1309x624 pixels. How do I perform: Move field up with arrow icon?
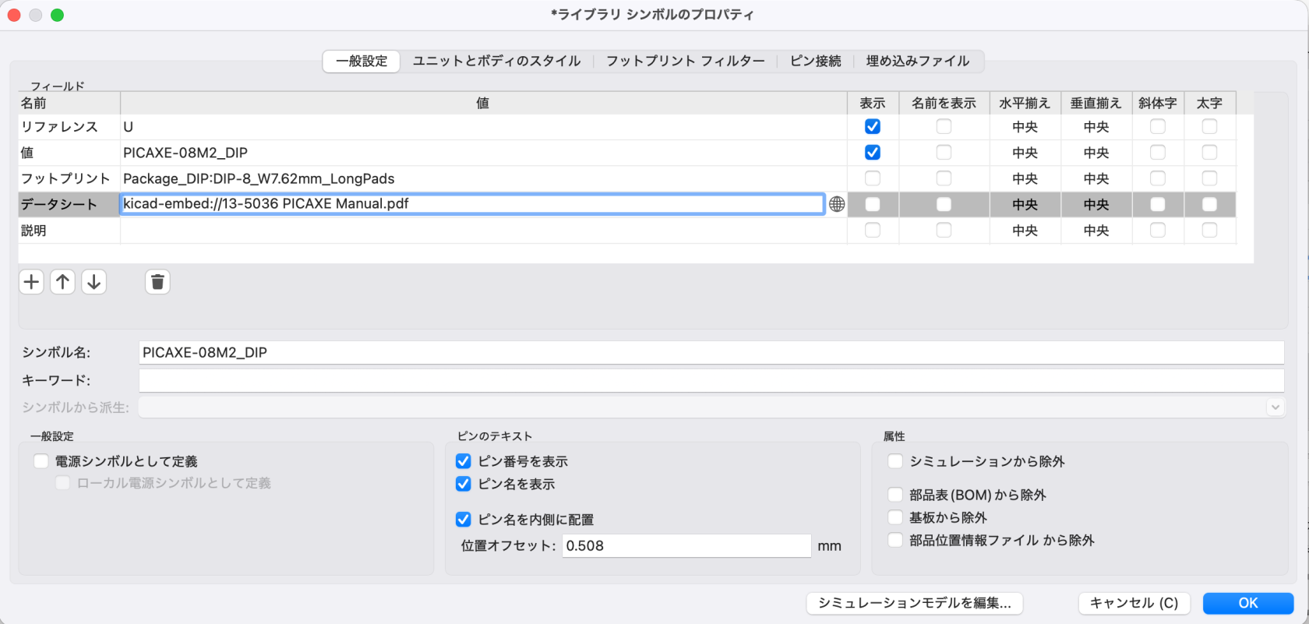click(x=63, y=282)
